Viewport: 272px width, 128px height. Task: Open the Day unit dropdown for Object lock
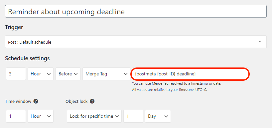[x=158, y=116]
